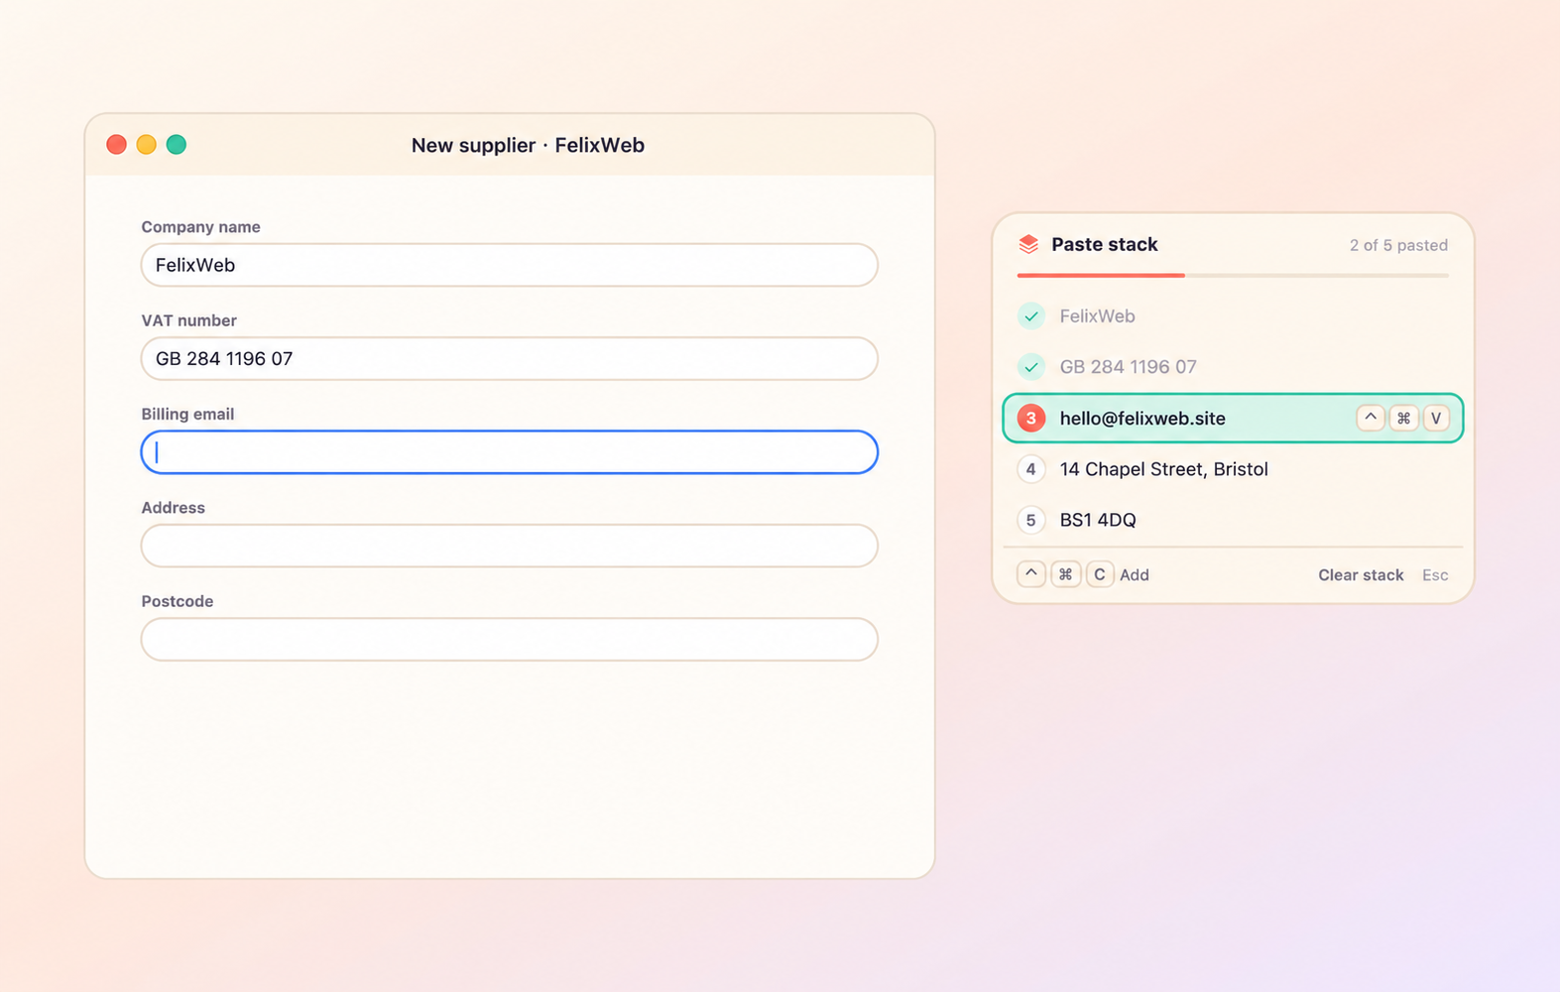The height and width of the screenshot is (992, 1560).
Task: Select pasted GB 284 1196 07 stack entry
Action: point(1233,367)
